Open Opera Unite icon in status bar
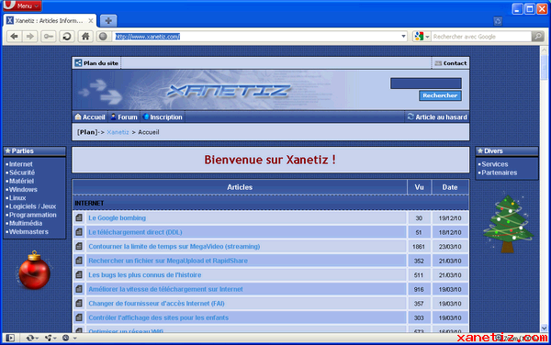The height and width of the screenshot is (345, 551). (50, 338)
